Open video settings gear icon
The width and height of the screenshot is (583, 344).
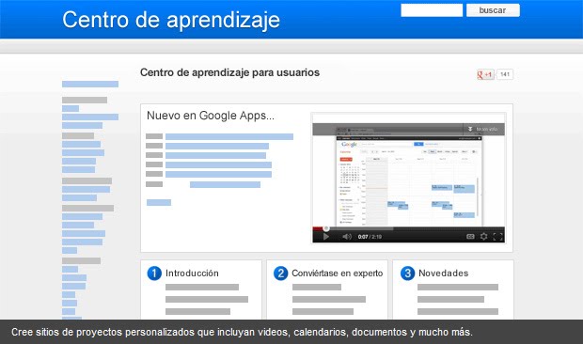tap(483, 237)
